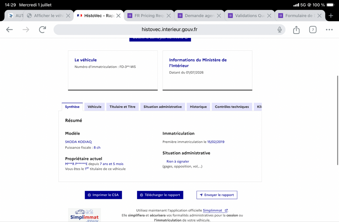
Task: Tap the browser forward arrow
Action: coord(26,30)
